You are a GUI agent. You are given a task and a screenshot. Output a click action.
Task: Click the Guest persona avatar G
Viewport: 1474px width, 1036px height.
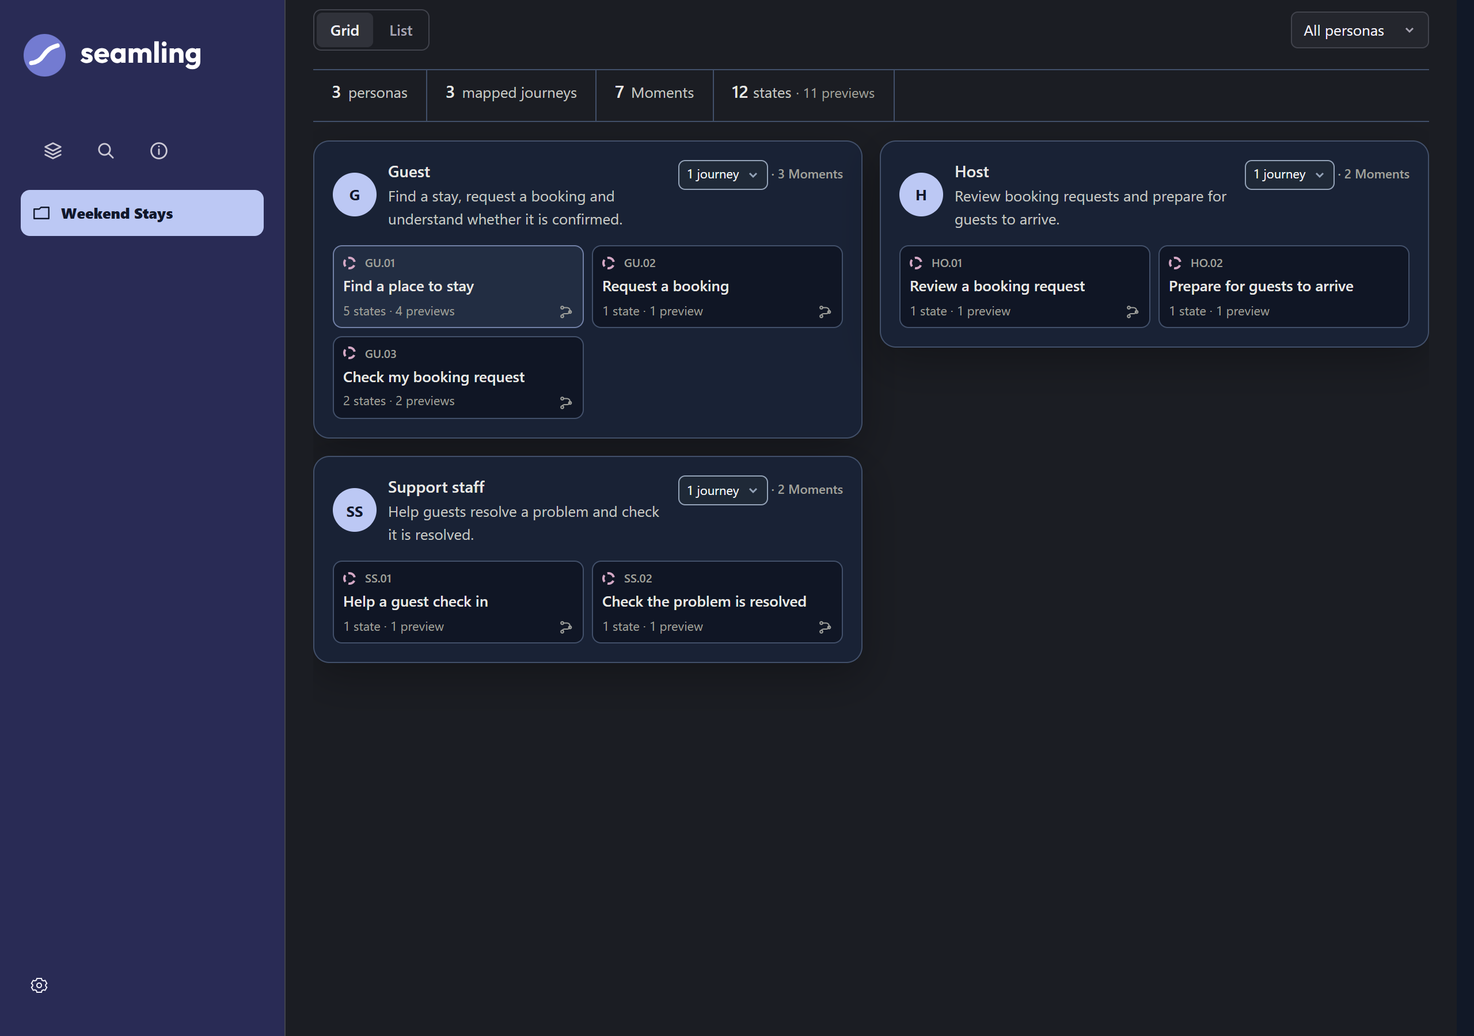tap(354, 195)
